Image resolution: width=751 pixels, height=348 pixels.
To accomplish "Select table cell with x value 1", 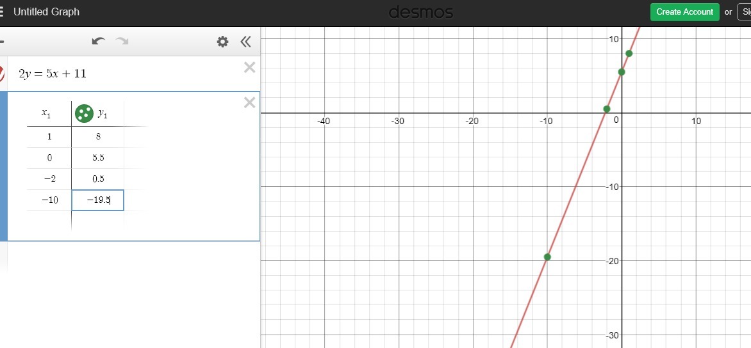I will pos(49,137).
